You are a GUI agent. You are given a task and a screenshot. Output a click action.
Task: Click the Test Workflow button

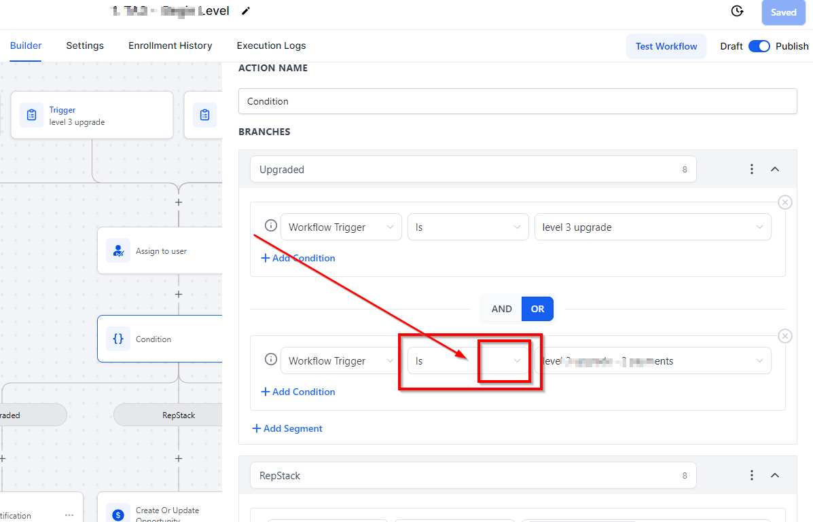pyautogui.click(x=666, y=46)
